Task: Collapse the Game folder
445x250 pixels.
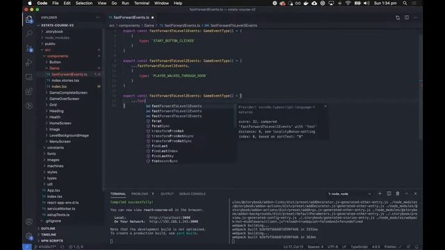Action: tap(54, 68)
